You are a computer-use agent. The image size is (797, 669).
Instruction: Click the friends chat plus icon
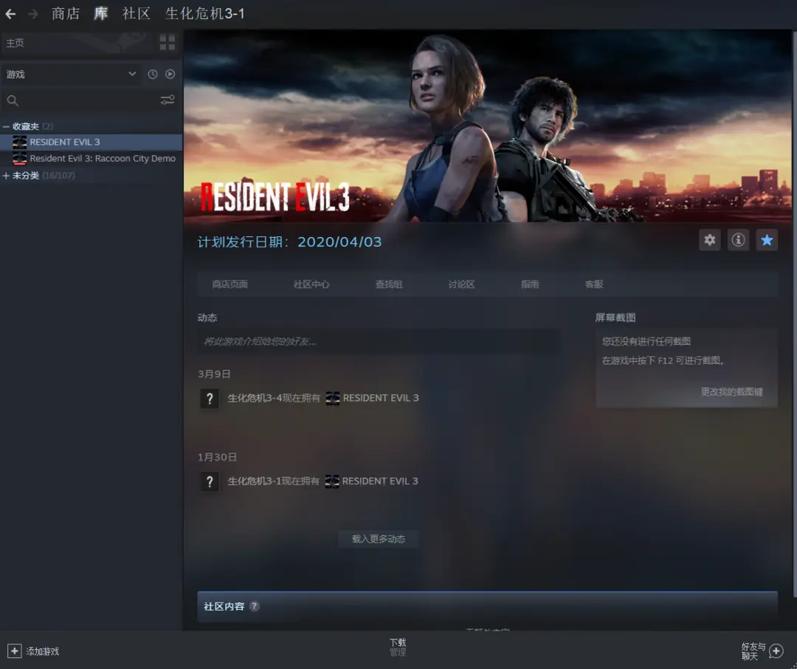click(x=776, y=651)
